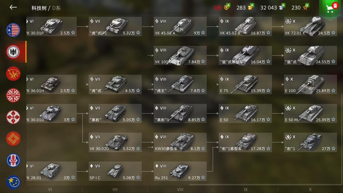The width and height of the screenshot is (343, 193).
Task: Select the British Union Jack nation icon
Action: [13, 95]
